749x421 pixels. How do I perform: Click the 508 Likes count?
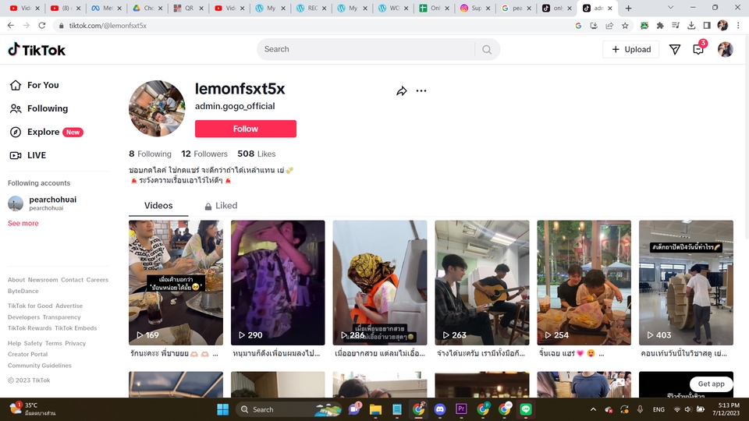[x=257, y=154]
